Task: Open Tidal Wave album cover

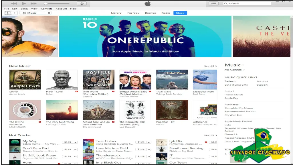Action: pyautogui.click(x=172, y=80)
